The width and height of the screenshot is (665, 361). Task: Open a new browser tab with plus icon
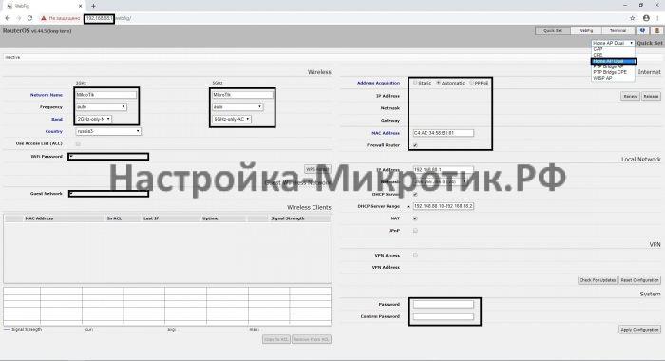(93, 6)
